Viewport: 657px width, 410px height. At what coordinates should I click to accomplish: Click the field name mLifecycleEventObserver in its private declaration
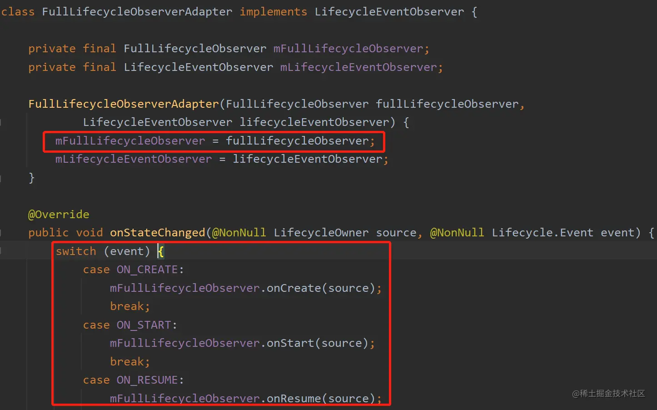tap(358, 67)
